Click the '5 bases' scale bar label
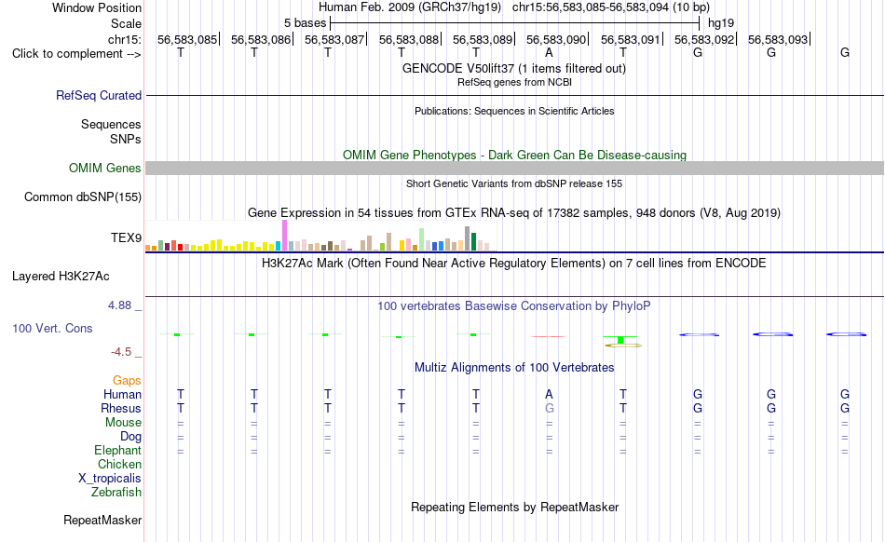885x542 pixels. pos(305,23)
